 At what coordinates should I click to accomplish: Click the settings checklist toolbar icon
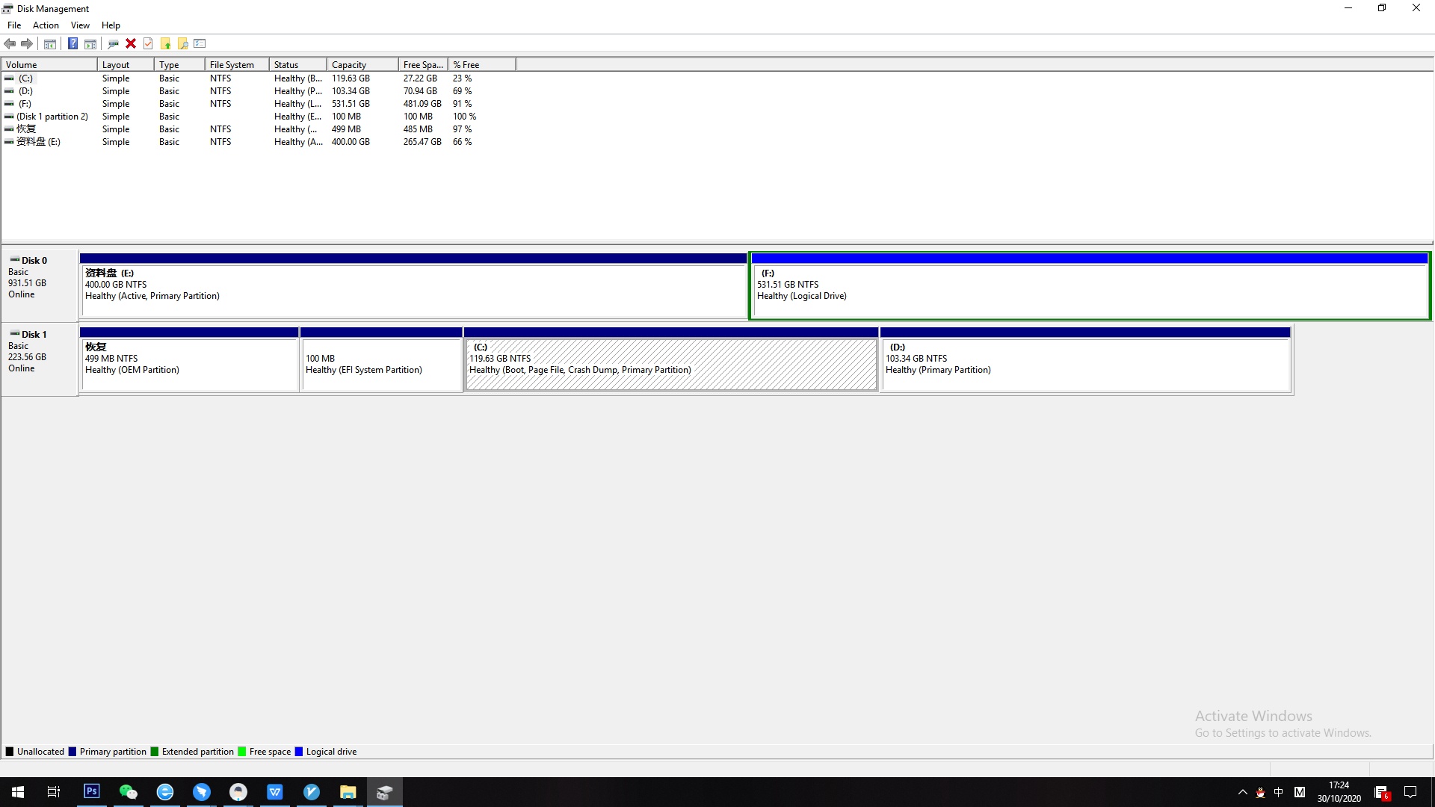tap(200, 43)
